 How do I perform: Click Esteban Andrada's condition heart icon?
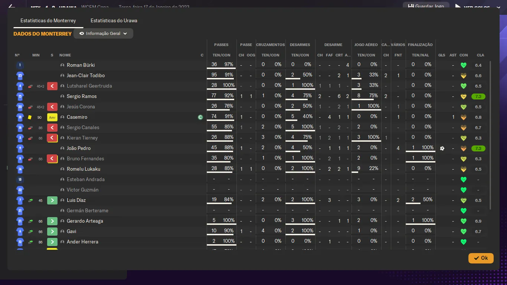click(463, 180)
